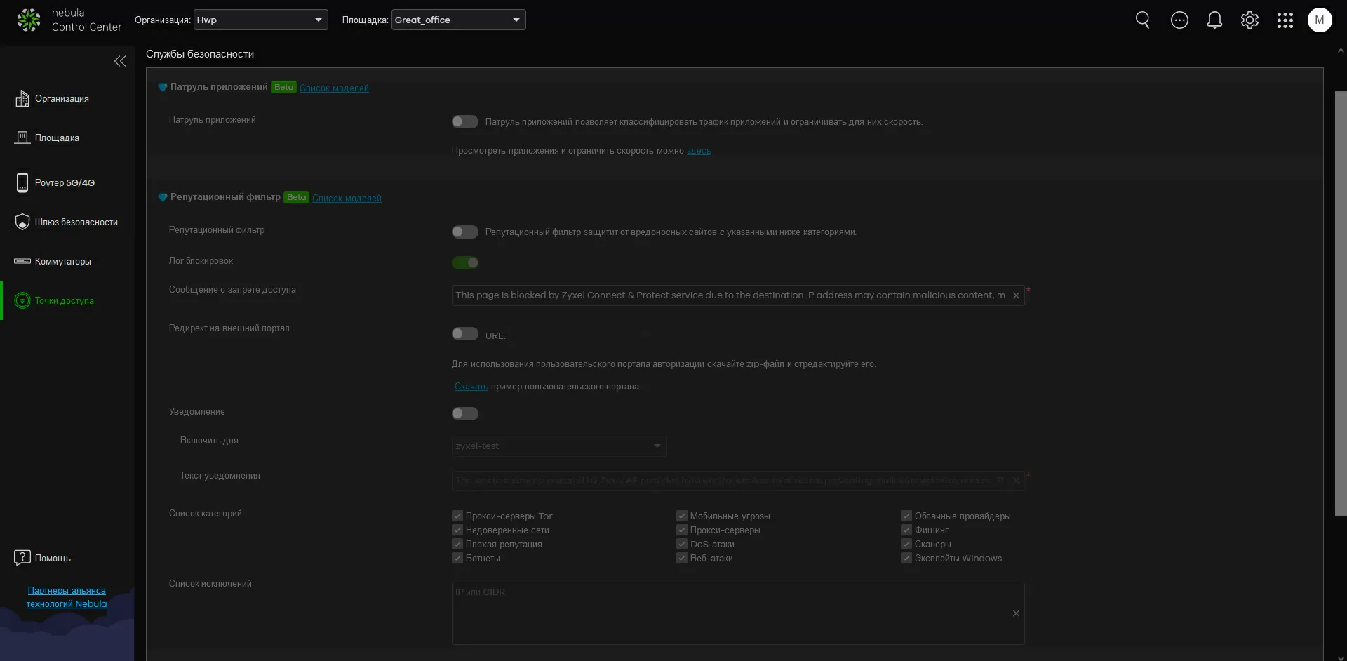The height and width of the screenshot is (661, 1347).
Task: Uncheck Сканеры category
Action: 906,544
